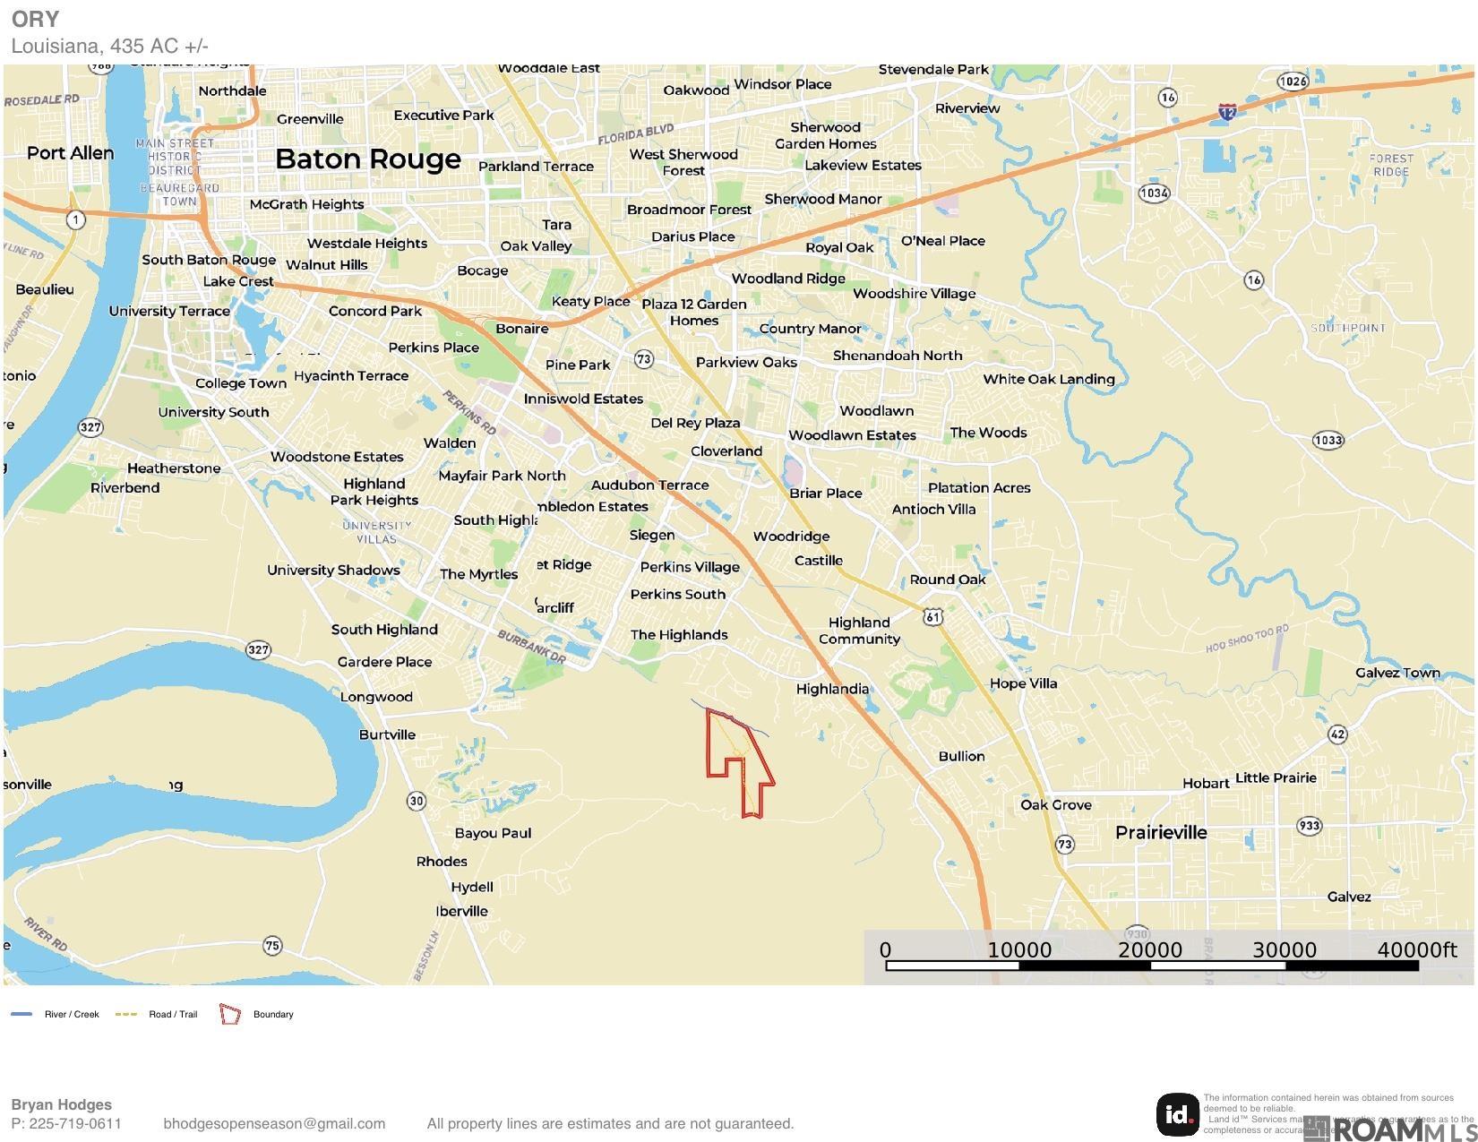
Task: Click the red property boundary polygon
Action: 740,762
